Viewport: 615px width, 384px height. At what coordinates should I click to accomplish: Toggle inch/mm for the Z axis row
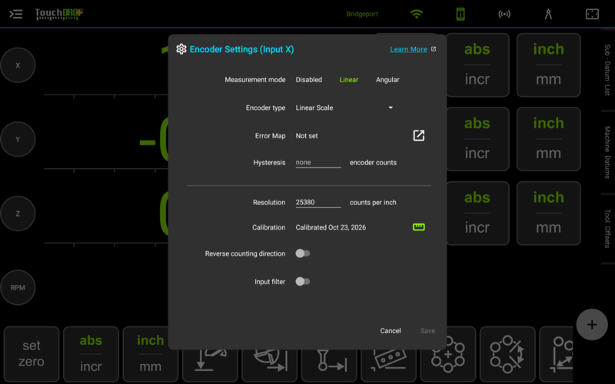(x=548, y=214)
